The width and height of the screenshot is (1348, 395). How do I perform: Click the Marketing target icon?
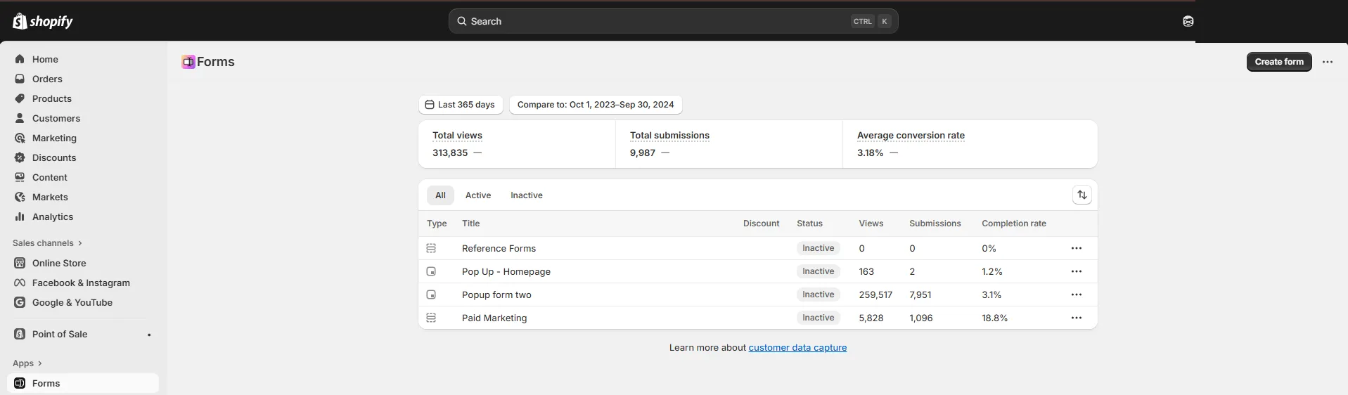[x=20, y=138]
